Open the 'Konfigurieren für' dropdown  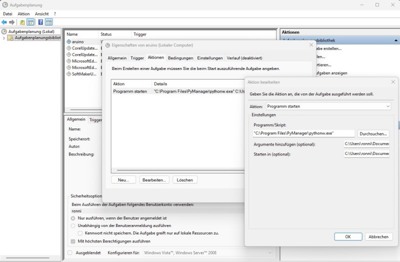pyautogui.click(x=207, y=253)
